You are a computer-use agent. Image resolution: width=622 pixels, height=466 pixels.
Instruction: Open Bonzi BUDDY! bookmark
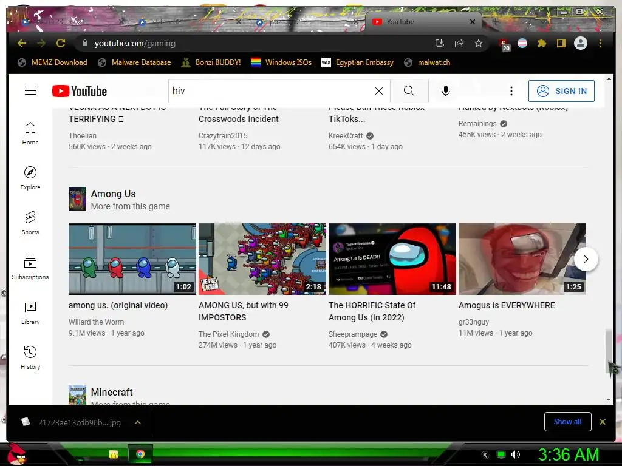point(211,62)
